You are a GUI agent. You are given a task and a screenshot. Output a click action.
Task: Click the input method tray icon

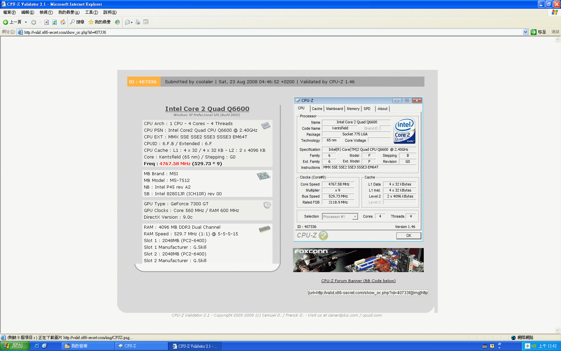(x=527, y=346)
